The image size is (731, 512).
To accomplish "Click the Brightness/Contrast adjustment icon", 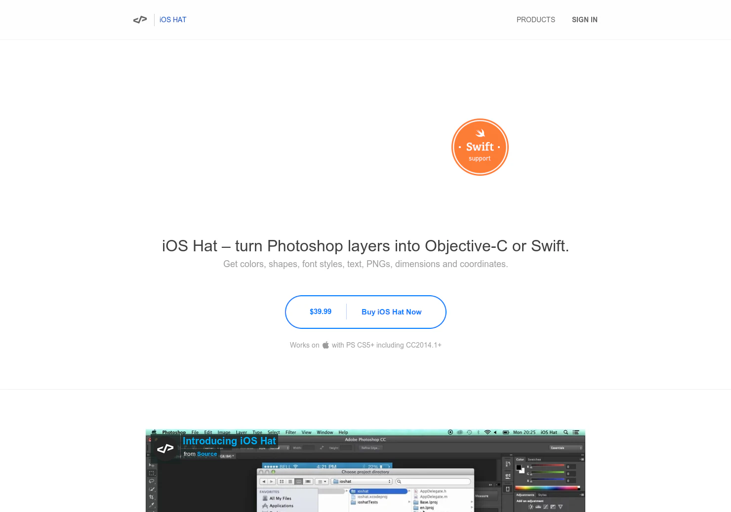I will (x=530, y=506).
